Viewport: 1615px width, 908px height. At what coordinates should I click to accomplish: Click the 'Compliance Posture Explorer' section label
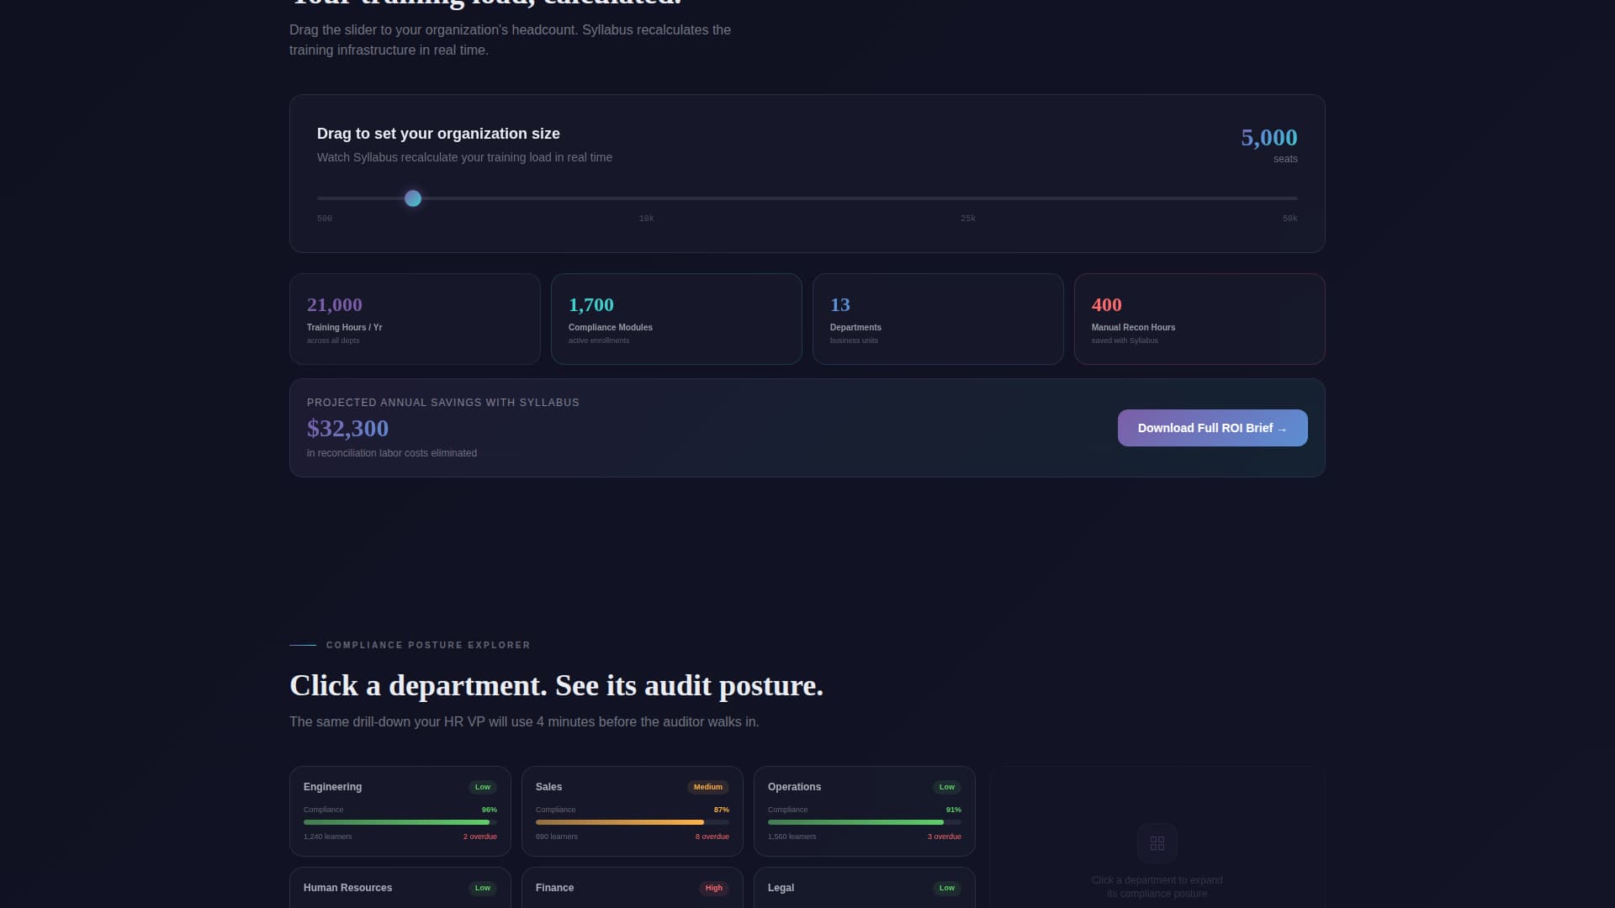pos(428,645)
